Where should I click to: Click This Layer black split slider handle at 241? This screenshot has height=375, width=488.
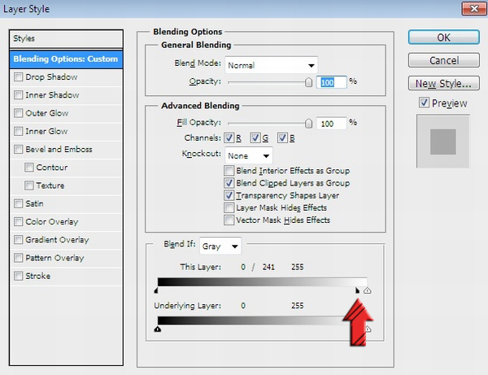click(358, 290)
